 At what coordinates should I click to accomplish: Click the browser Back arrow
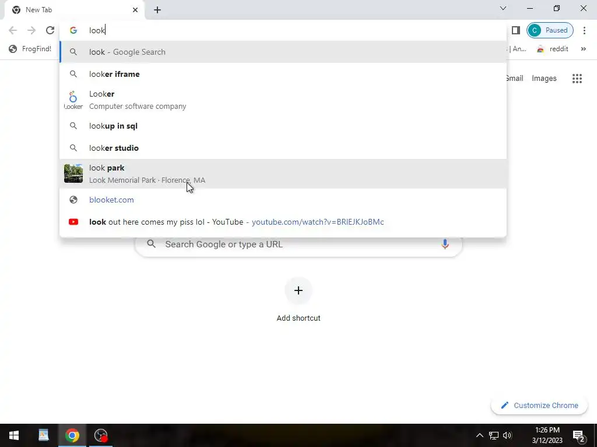pyautogui.click(x=13, y=30)
